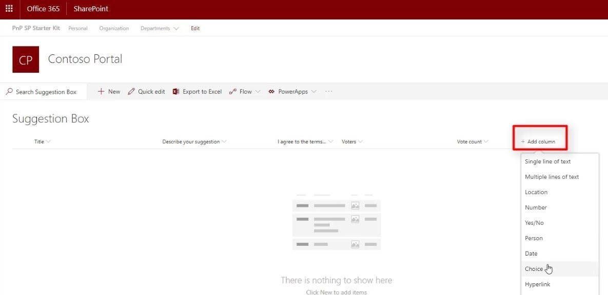This screenshot has width=608, height=295.
Task: Export the list to Excel
Action: click(x=197, y=92)
